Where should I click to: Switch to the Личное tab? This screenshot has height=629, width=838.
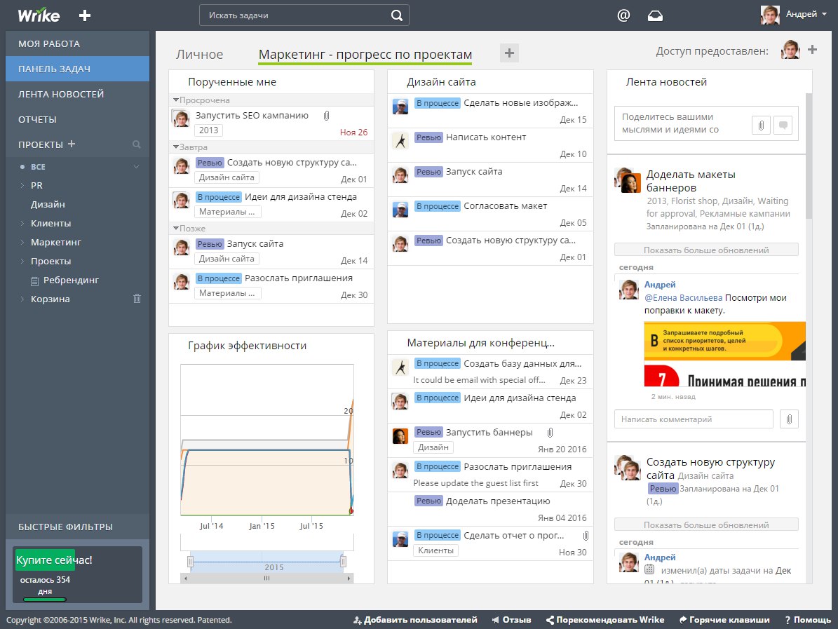click(x=199, y=55)
